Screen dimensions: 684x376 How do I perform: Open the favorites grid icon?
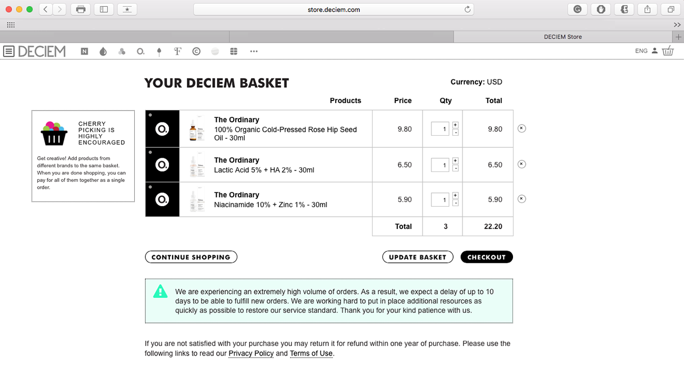click(x=11, y=25)
